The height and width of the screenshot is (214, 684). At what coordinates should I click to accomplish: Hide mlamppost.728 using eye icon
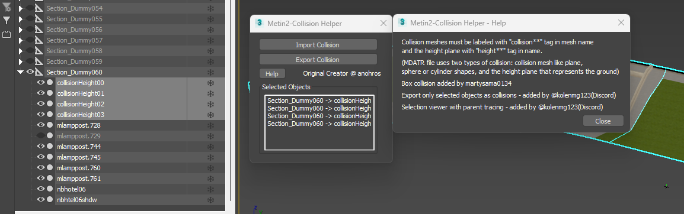point(41,125)
